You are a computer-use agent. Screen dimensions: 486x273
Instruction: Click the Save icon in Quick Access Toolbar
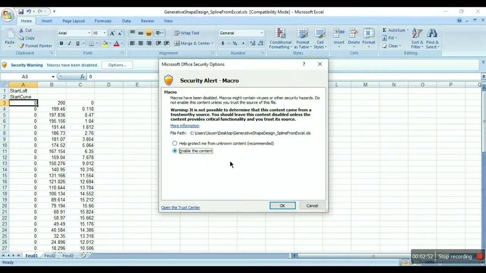tap(21, 12)
